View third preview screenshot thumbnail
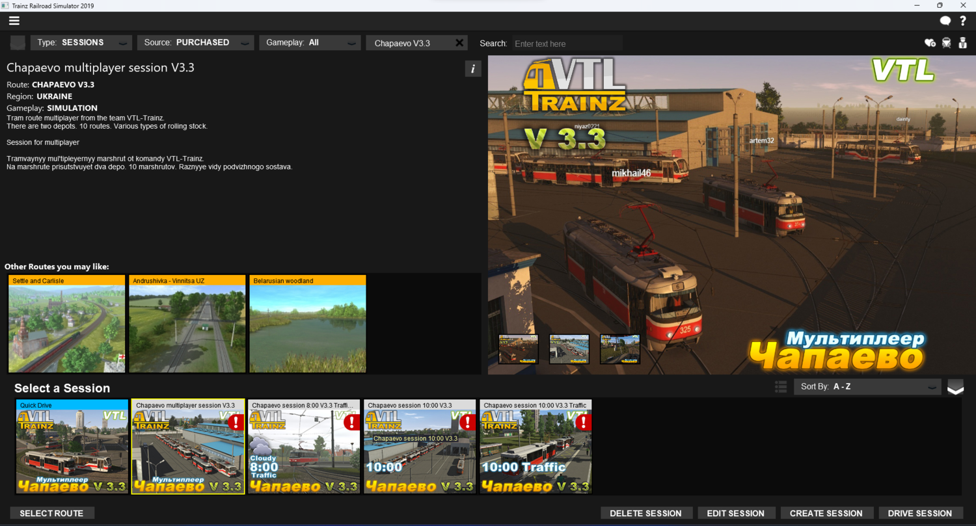 click(620, 349)
